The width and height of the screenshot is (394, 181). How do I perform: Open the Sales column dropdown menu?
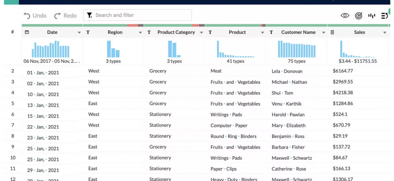(x=385, y=33)
